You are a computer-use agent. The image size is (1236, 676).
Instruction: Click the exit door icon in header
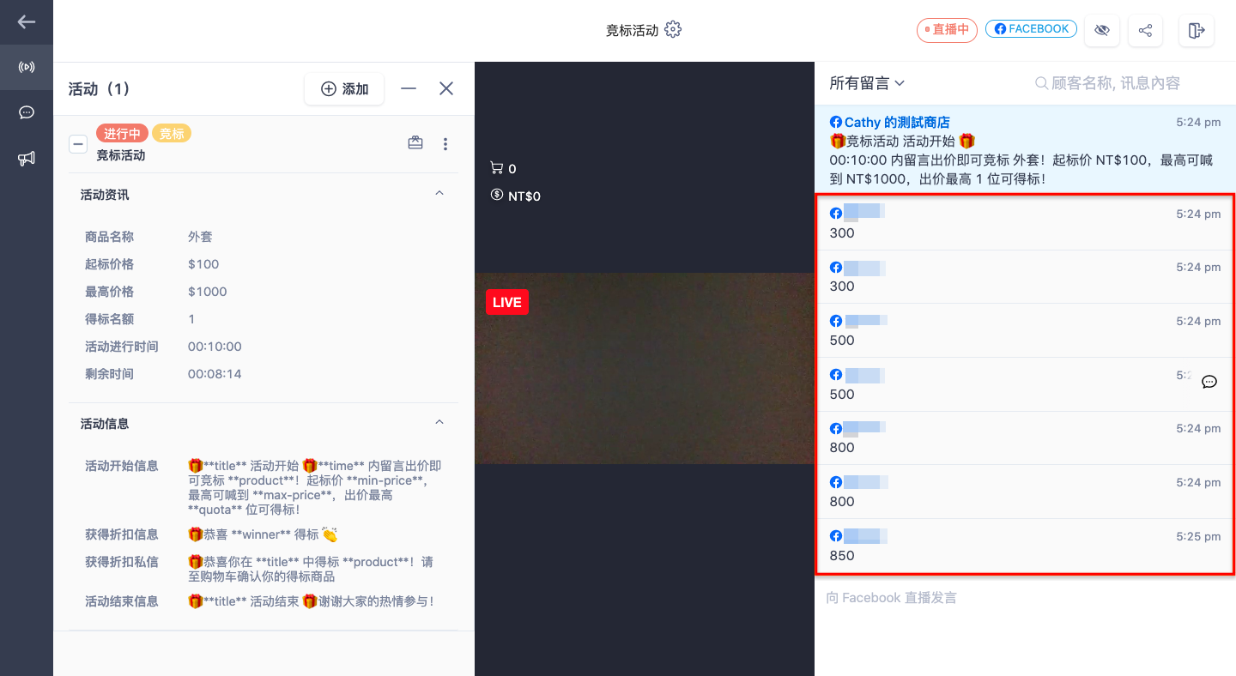point(1197,30)
